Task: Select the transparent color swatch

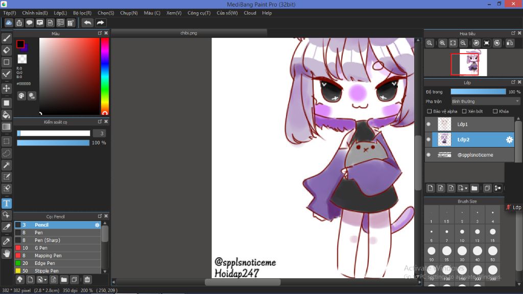Action: click(22, 59)
